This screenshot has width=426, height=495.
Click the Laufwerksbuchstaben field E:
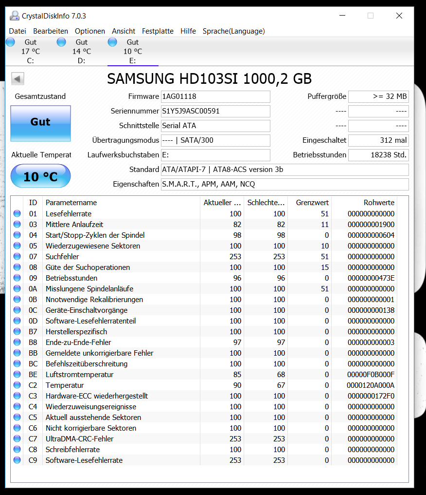coord(215,155)
